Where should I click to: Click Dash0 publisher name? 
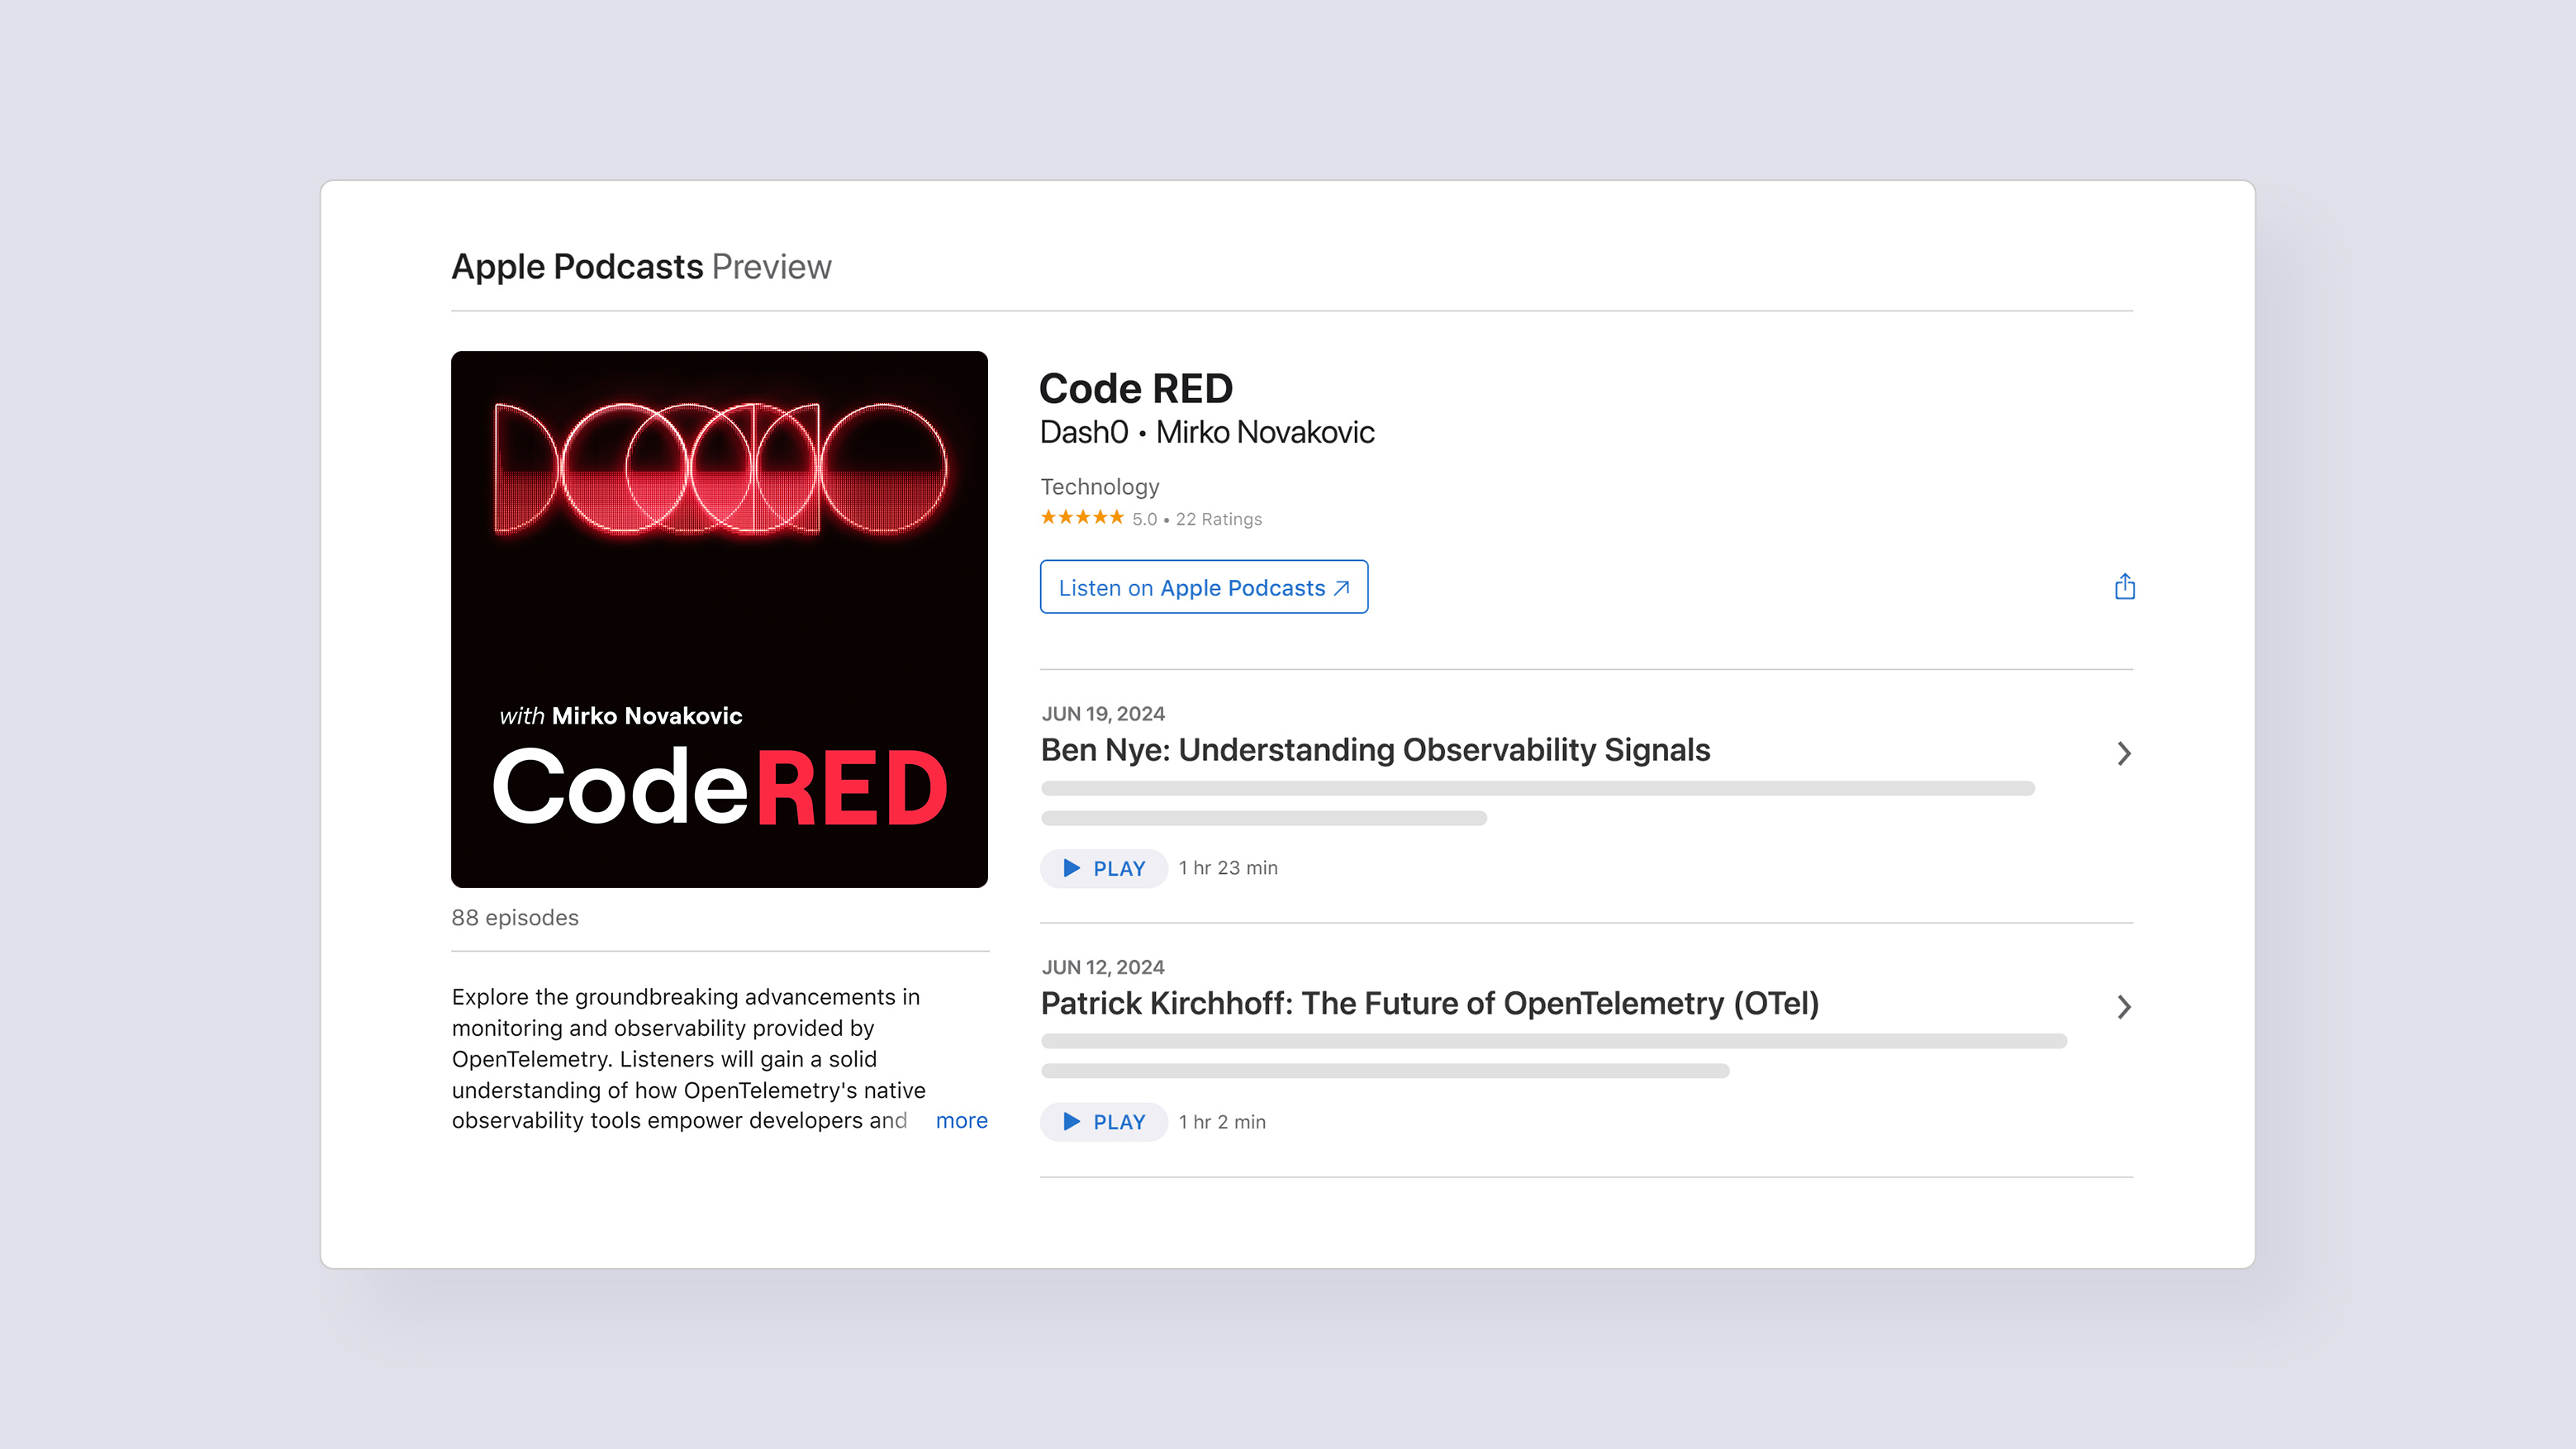1082,432
